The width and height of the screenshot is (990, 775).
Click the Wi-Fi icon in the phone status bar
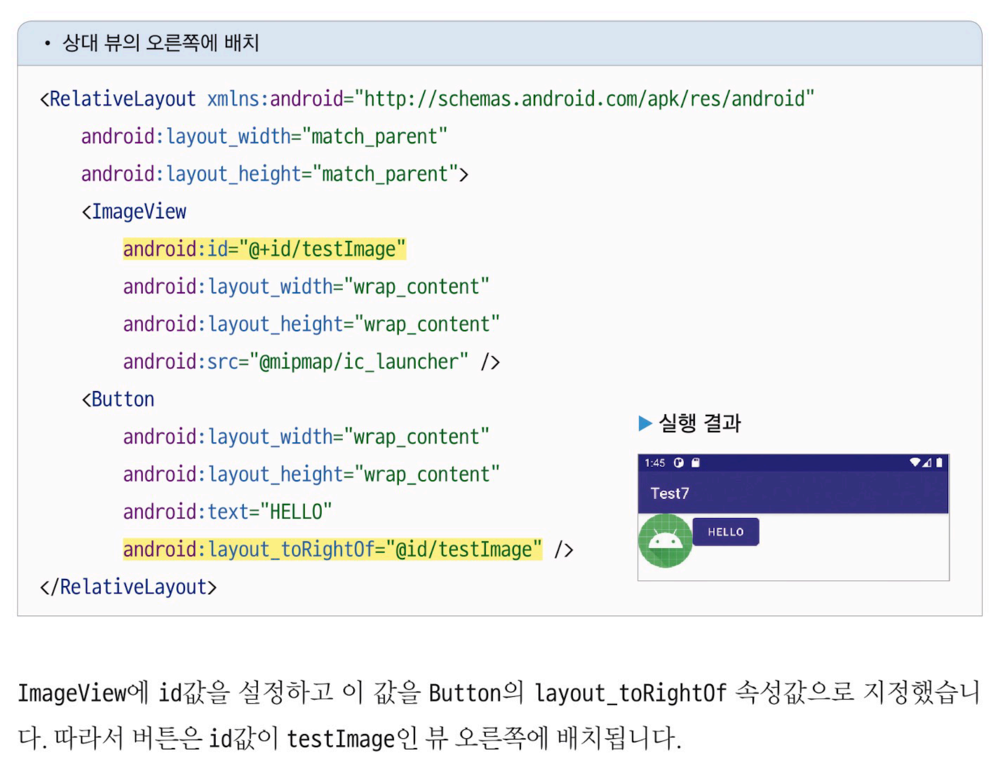coord(914,462)
